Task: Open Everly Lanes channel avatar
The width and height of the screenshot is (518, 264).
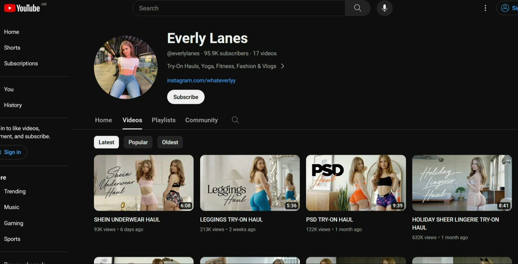Action: tap(126, 67)
